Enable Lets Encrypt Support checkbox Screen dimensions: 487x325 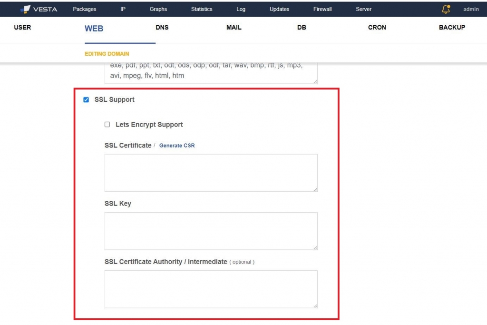coord(107,125)
